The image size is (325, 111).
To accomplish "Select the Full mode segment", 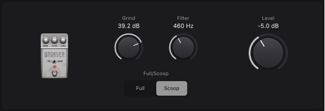I will (x=140, y=88).
